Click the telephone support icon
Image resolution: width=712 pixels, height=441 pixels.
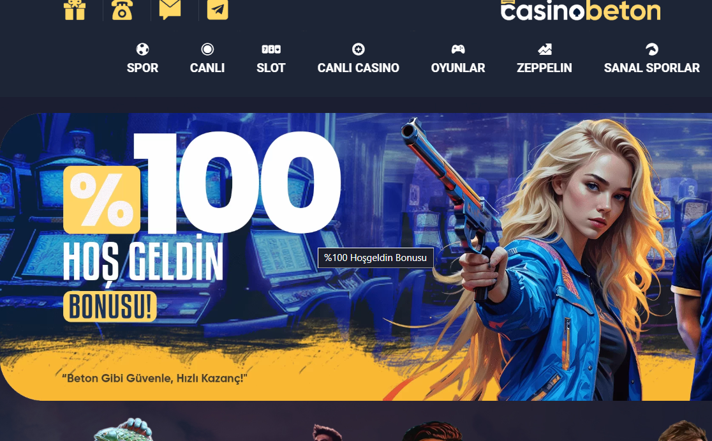[122, 9]
